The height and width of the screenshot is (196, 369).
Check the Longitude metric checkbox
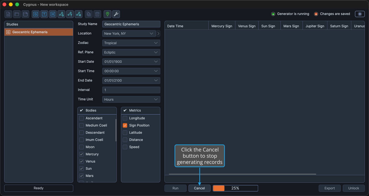tap(125, 118)
